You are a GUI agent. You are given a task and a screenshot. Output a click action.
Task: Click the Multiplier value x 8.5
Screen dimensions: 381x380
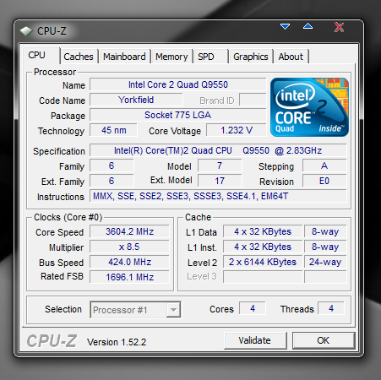coord(129,247)
